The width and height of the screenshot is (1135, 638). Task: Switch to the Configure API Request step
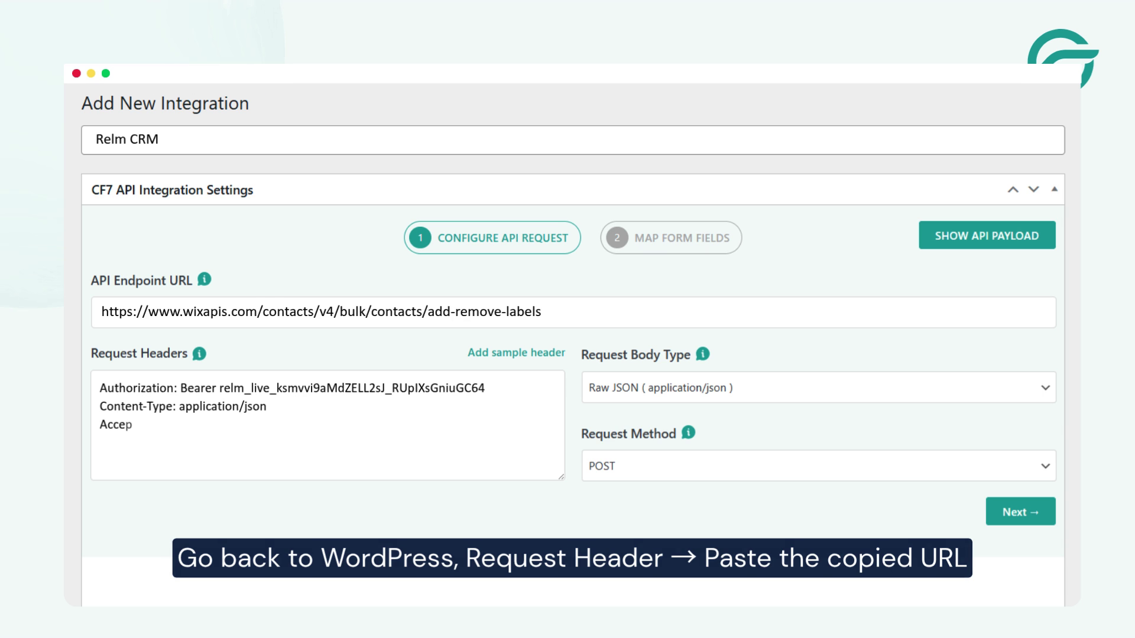(492, 237)
